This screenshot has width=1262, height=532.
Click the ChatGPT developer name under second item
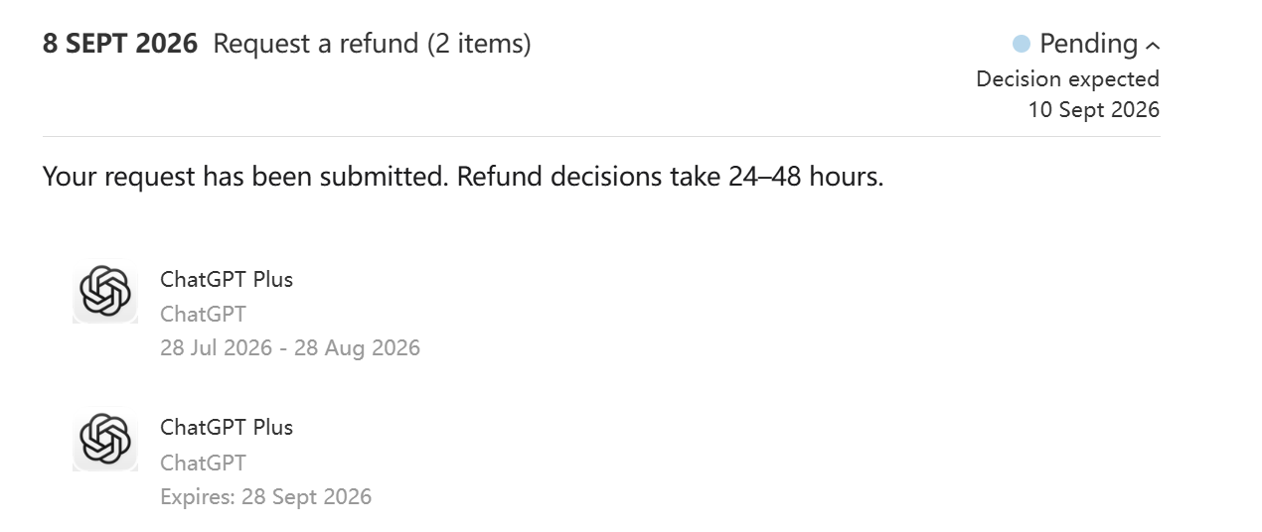coord(203,463)
